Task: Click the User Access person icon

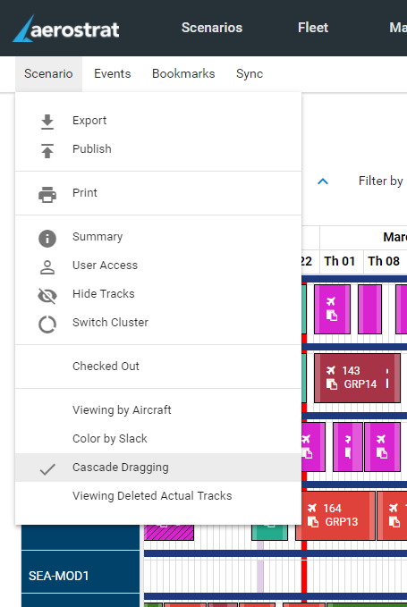Action: (x=47, y=267)
